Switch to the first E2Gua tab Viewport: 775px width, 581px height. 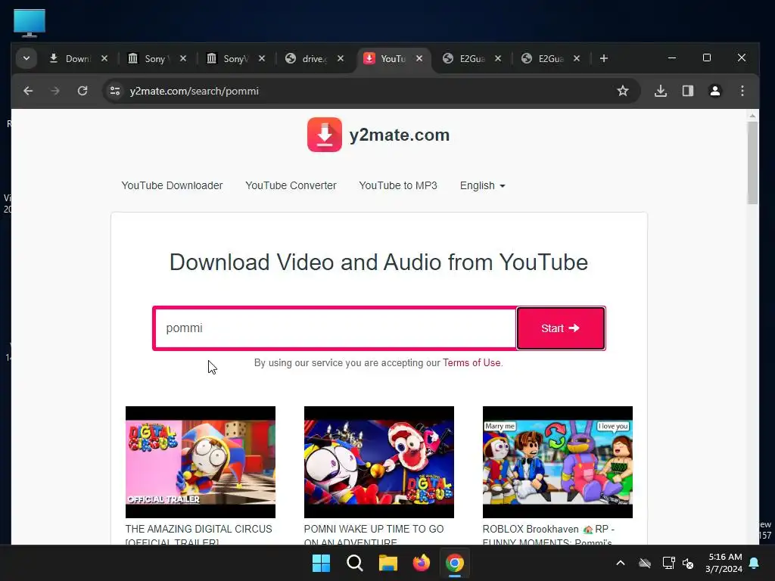coord(464,58)
